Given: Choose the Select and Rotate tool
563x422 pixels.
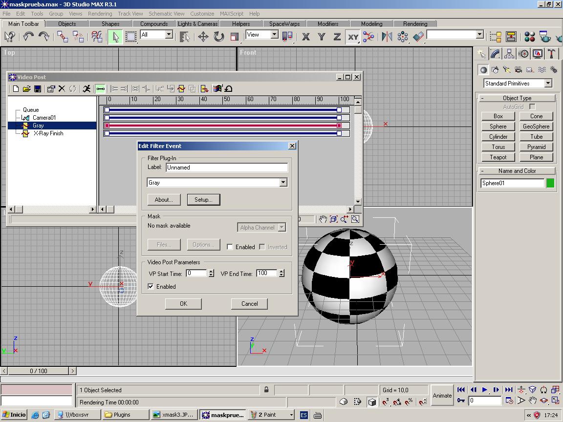Looking at the screenshot, I should tap(218, 37).
